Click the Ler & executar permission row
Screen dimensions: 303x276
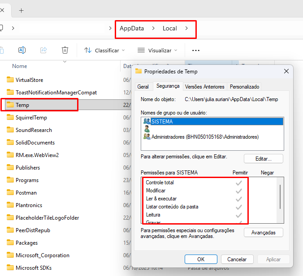(x=194, y=199)
